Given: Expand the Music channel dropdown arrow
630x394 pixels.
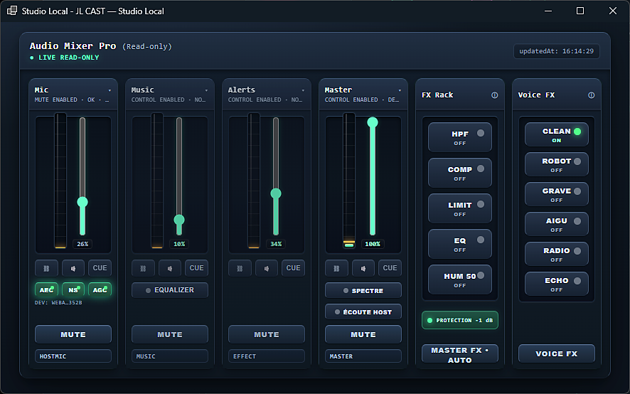Looking at the screenshot, I should pyautogui.click(x=206, y=90).
